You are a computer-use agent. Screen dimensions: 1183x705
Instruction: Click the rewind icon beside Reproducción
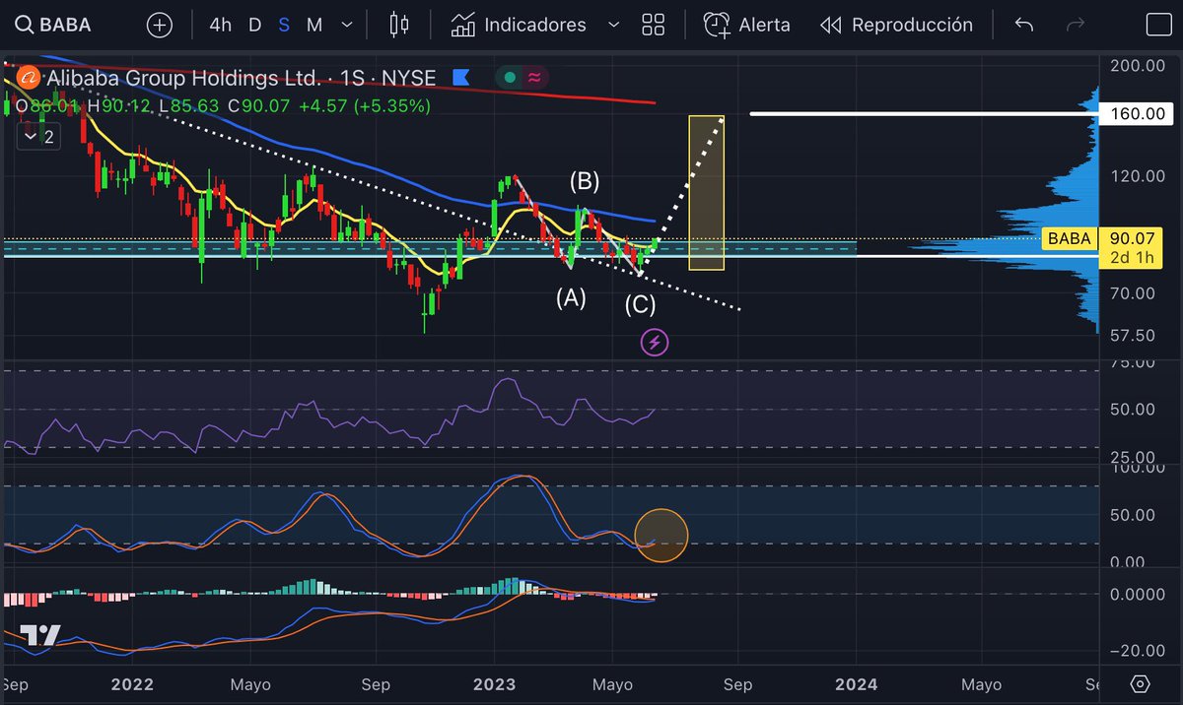click(x=831, y=25)
